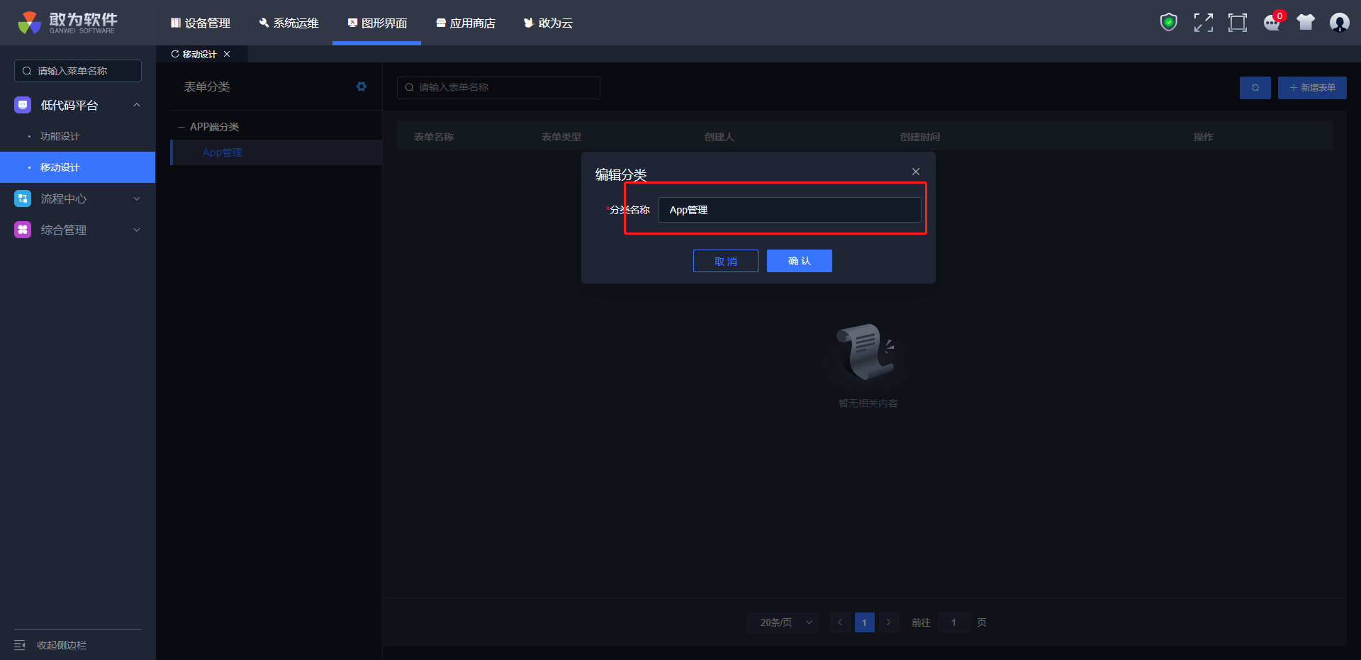1361x660 pixels.
Task: Click the 流程中心 sidebar icon
Action: click(23, 198)
